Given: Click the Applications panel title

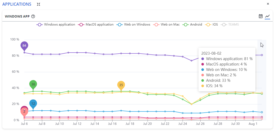Looking at the screenshot, I should coord(17,4).
